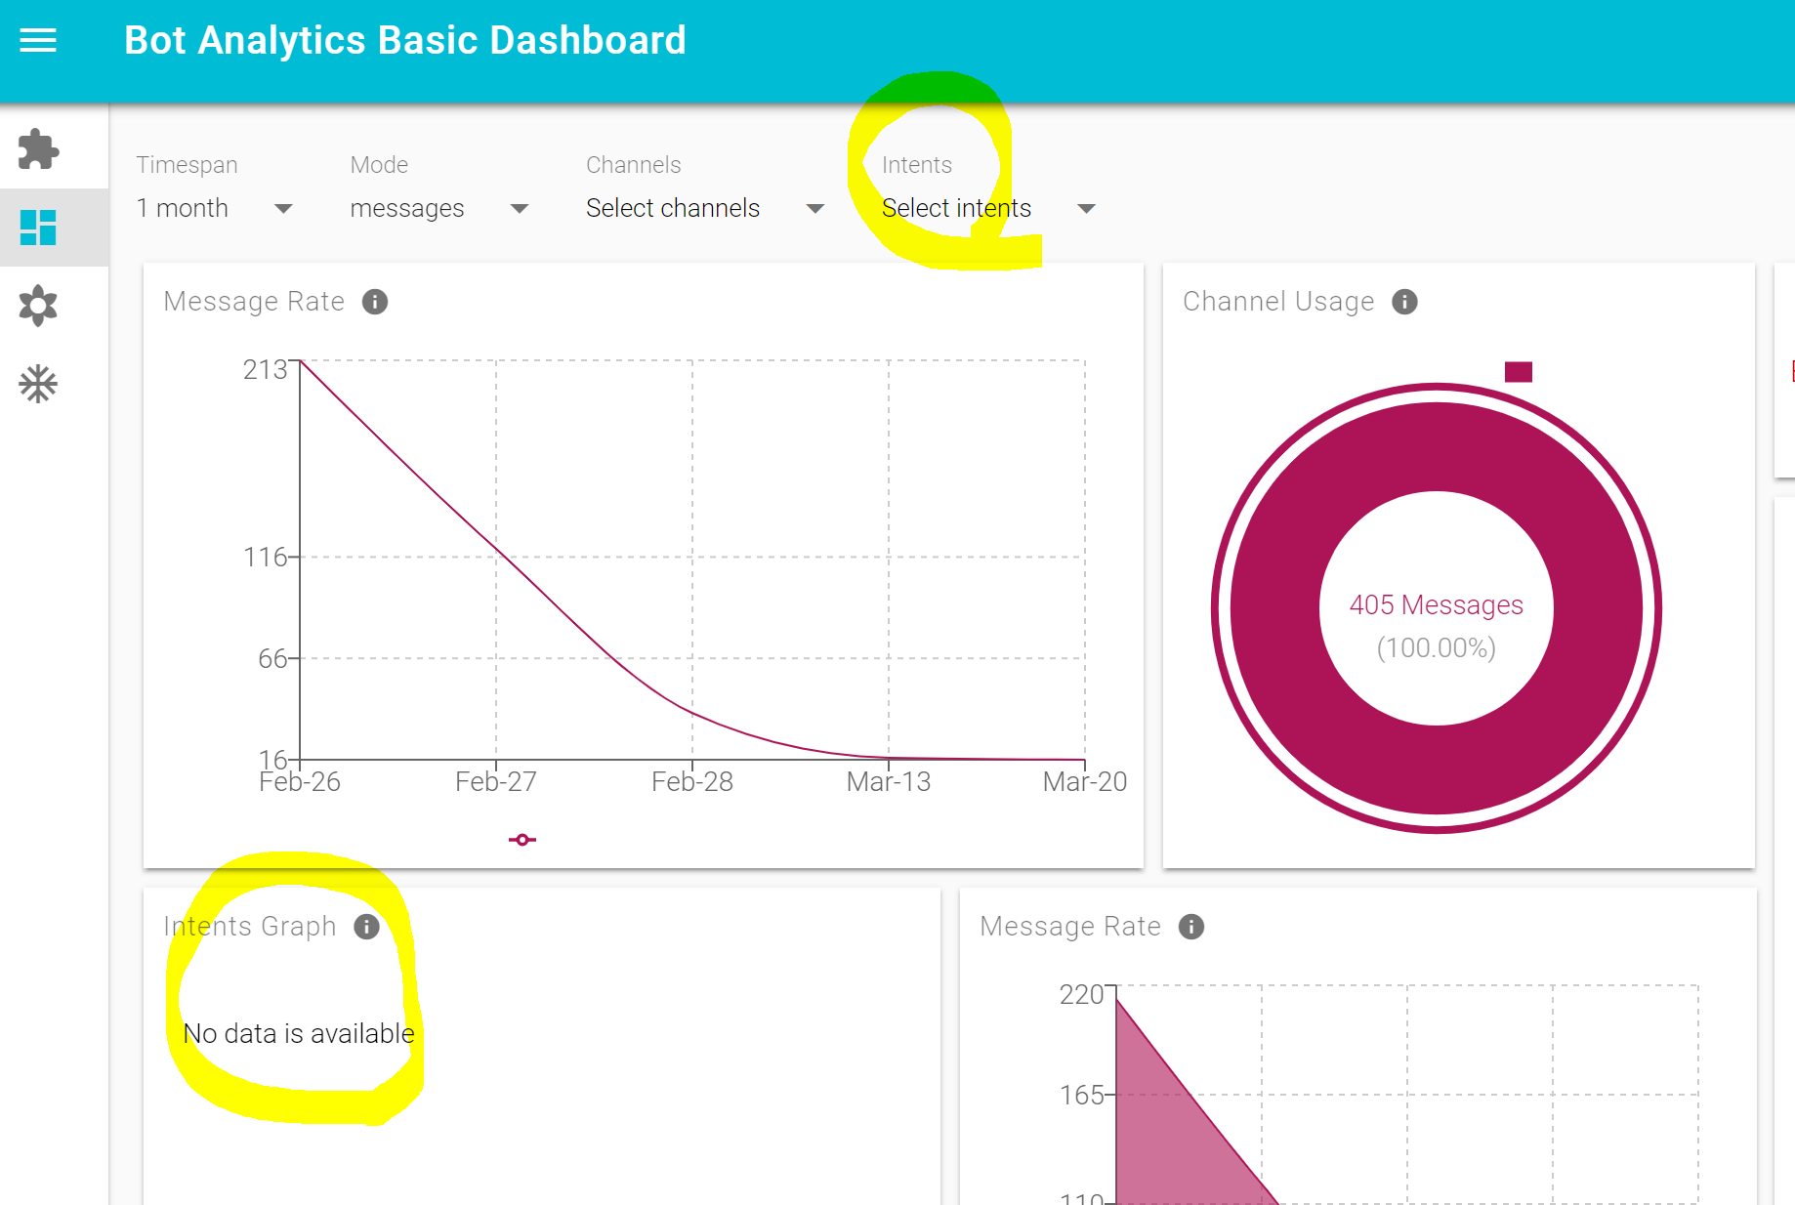Image resolution: width=1795 pixels, height=1205 pixels.
Task: Open the Mode dropdown showing messages
Action: tap(439, 208)
